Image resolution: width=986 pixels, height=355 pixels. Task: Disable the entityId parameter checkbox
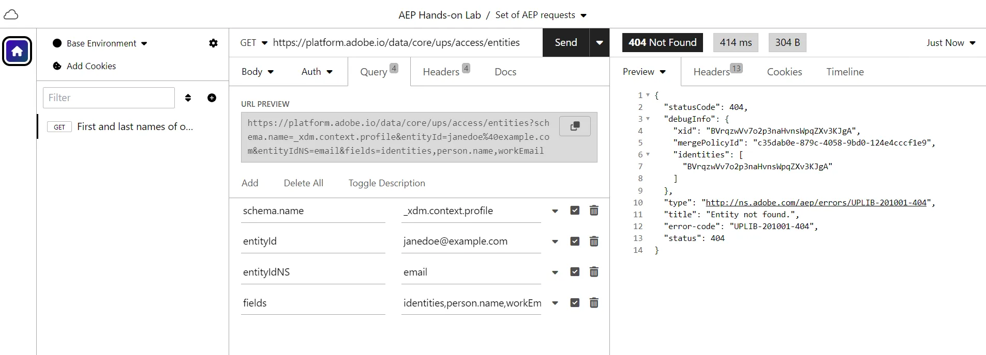[x=575, y=241]
